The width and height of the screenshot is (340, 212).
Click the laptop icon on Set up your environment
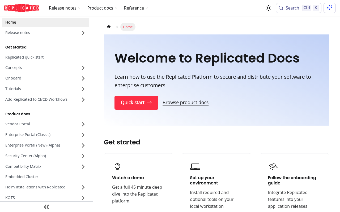pyautogui.click(x=195, y=166)
